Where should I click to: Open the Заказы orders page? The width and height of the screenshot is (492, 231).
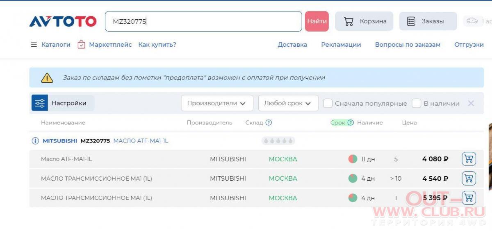point(428,21)
